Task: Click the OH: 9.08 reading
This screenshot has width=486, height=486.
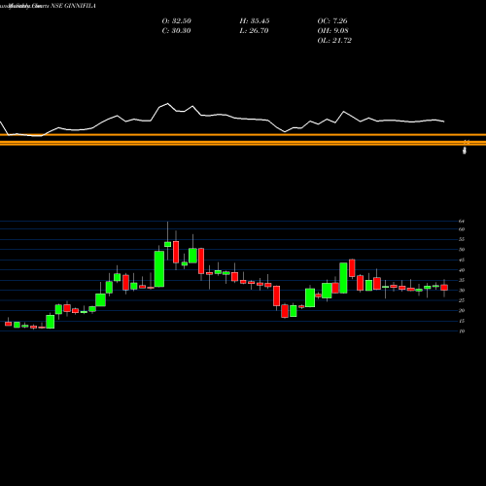Action: (333, 31)
